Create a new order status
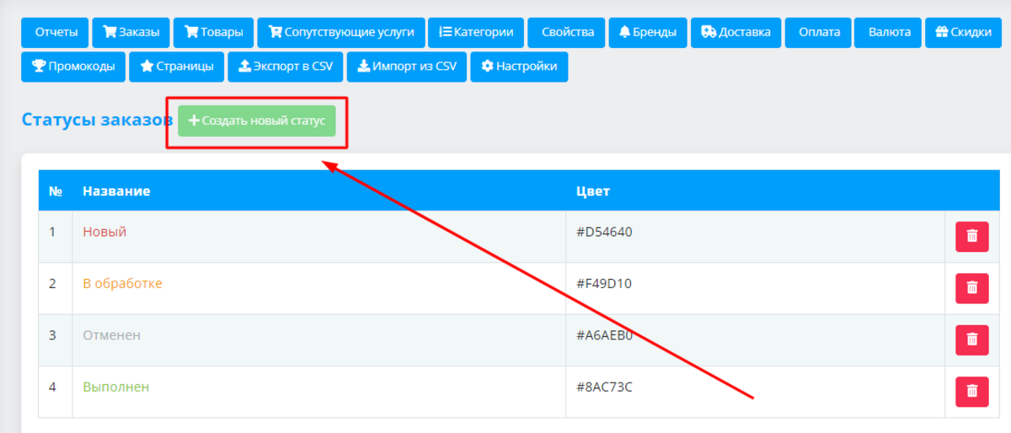 click(257, 120)
